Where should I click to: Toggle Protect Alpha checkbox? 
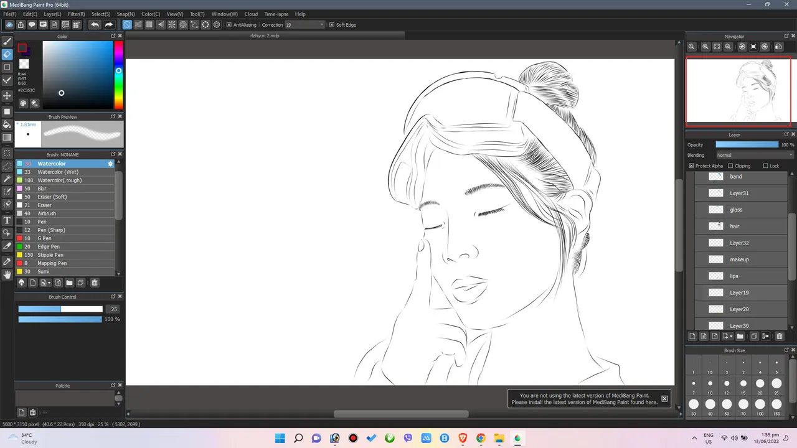tap(691, 166)
